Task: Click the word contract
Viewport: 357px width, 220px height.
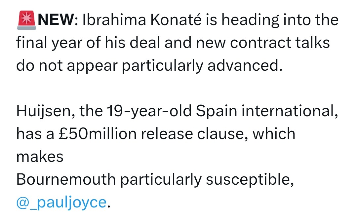Action: tap(261, 43)
